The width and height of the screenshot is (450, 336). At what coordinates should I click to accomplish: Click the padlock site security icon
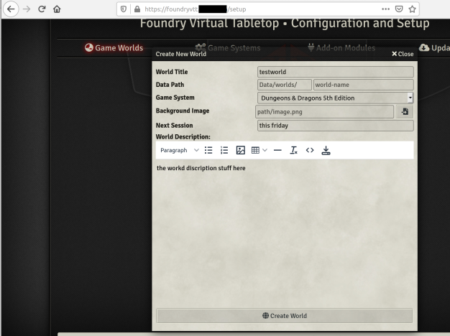pyautogui.click(x=137, y=9)
